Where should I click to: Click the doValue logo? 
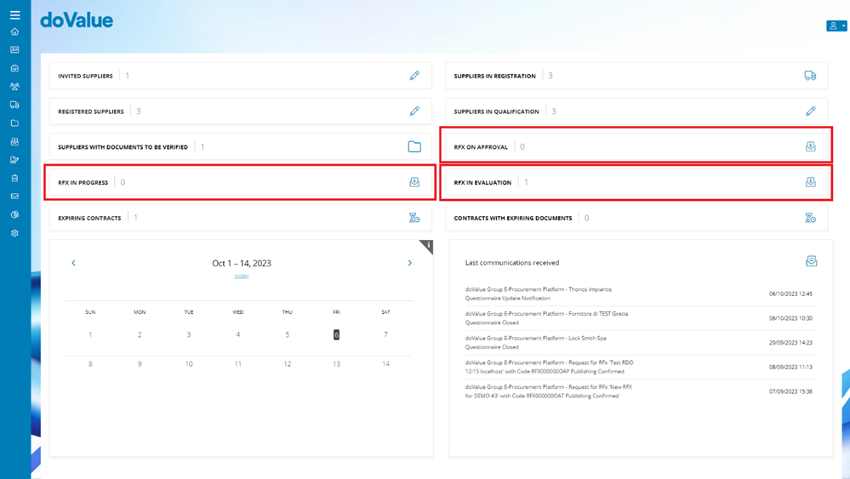[x=77, y=20]
